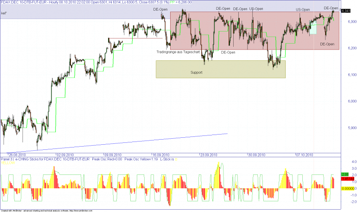Click the US-Open label above the 07.10.2010 session

coord(303,10)
